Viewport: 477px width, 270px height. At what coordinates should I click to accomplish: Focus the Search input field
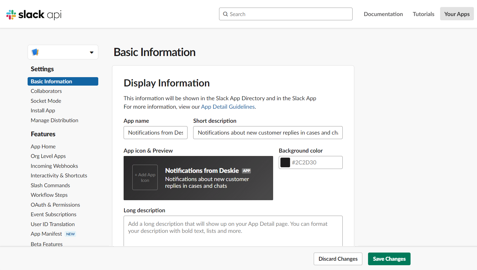coord(286,14)
